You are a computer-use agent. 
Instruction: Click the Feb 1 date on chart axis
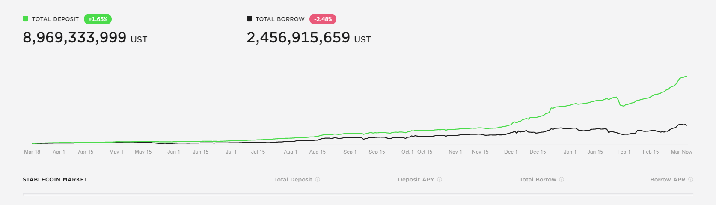pyautogui.click(x=624, y=152)
